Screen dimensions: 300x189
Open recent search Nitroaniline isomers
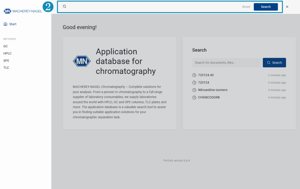pyautogui.click(x=213, y=90)
